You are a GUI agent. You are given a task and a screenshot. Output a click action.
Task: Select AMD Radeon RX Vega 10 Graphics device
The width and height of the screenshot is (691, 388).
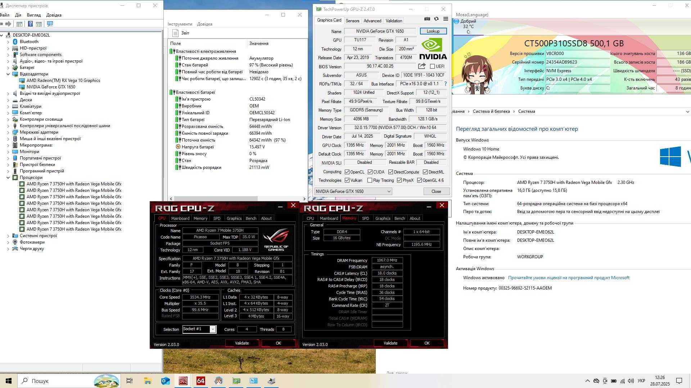[63, 80]
